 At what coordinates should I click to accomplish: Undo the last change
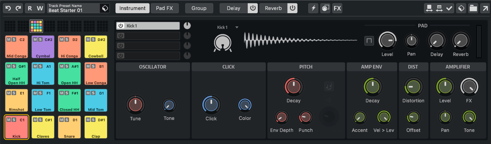point(8,8)
